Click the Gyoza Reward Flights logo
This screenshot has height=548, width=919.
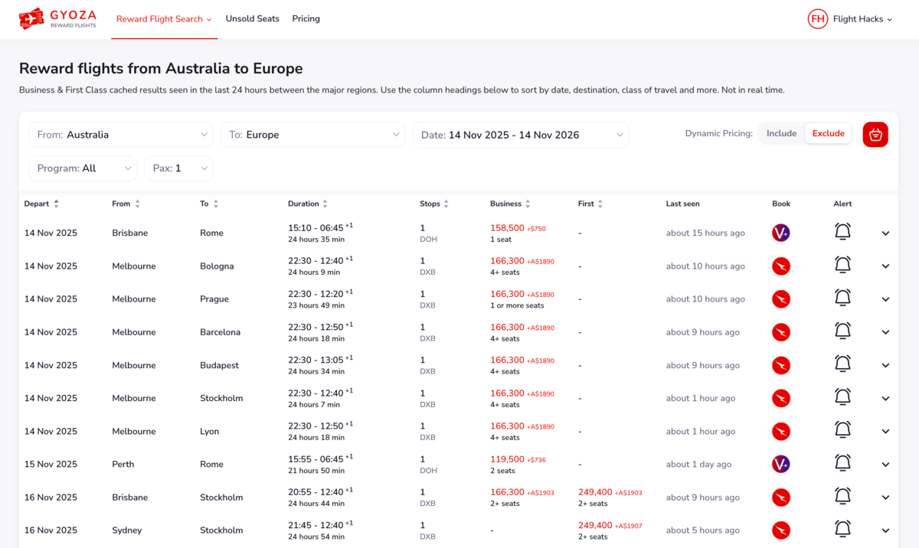(x=57, y=18)
